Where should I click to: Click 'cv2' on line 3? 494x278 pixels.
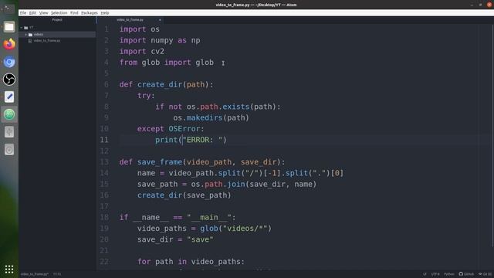(x=157, y=52)
